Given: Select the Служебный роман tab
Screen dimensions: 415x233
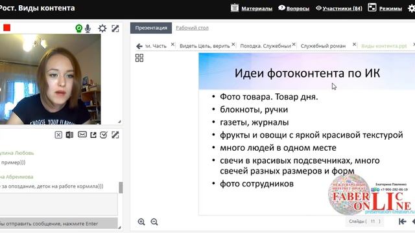Looking at the screenshot, I should click(x=323, y=46).
